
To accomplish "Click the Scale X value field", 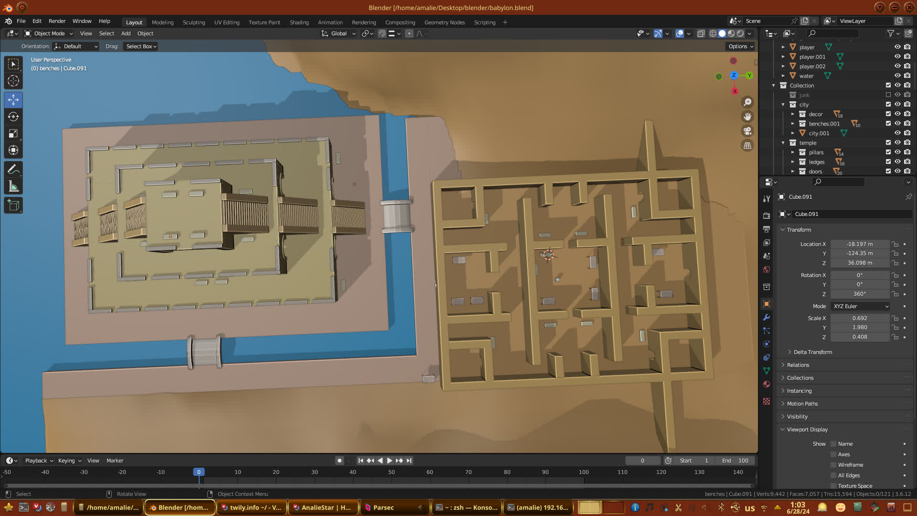I will coord(859,318).
